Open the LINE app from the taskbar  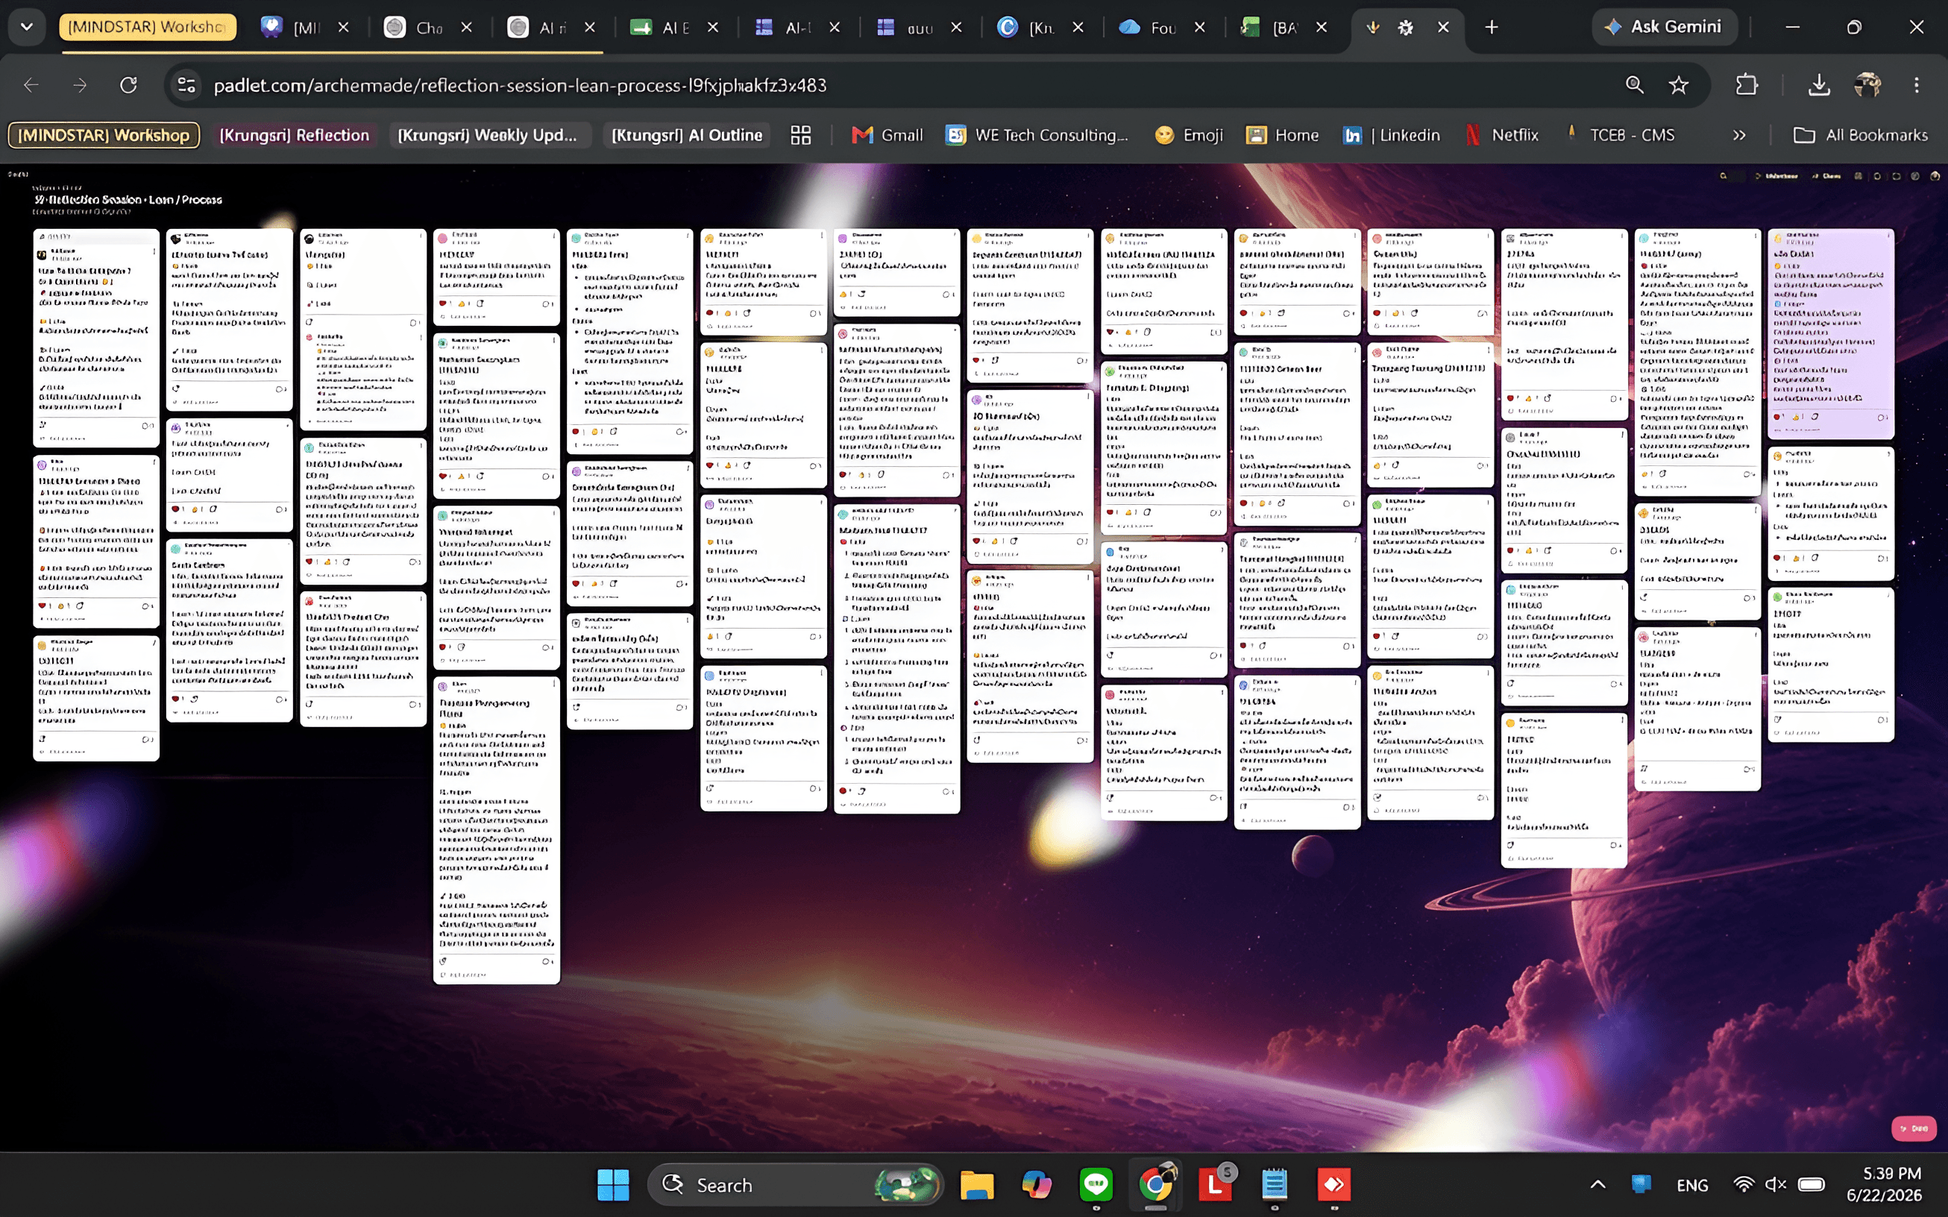click(x=1096, y=1184)
